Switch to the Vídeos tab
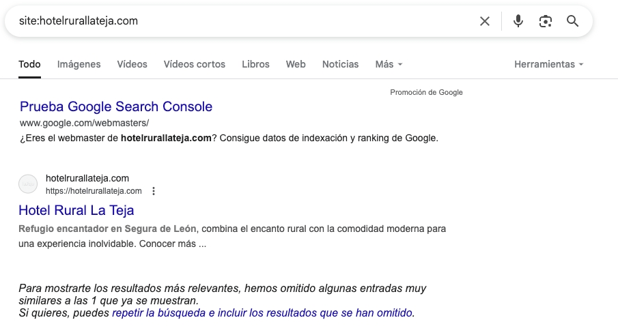The image size is (618, 335). (132, 64)
